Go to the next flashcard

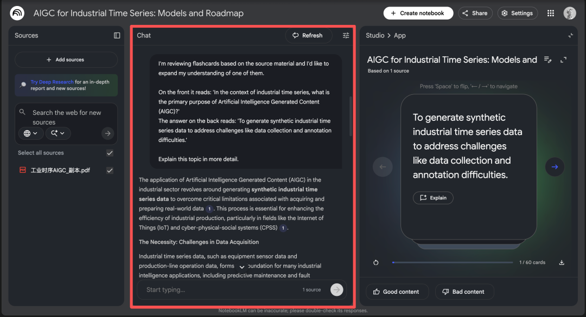(x=555, y=167)
